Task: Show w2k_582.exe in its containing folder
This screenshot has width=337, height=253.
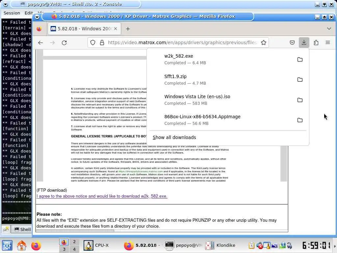Action: 300,60
